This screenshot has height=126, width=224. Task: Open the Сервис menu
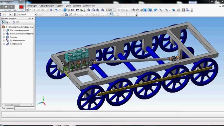(x=60, y=6)
